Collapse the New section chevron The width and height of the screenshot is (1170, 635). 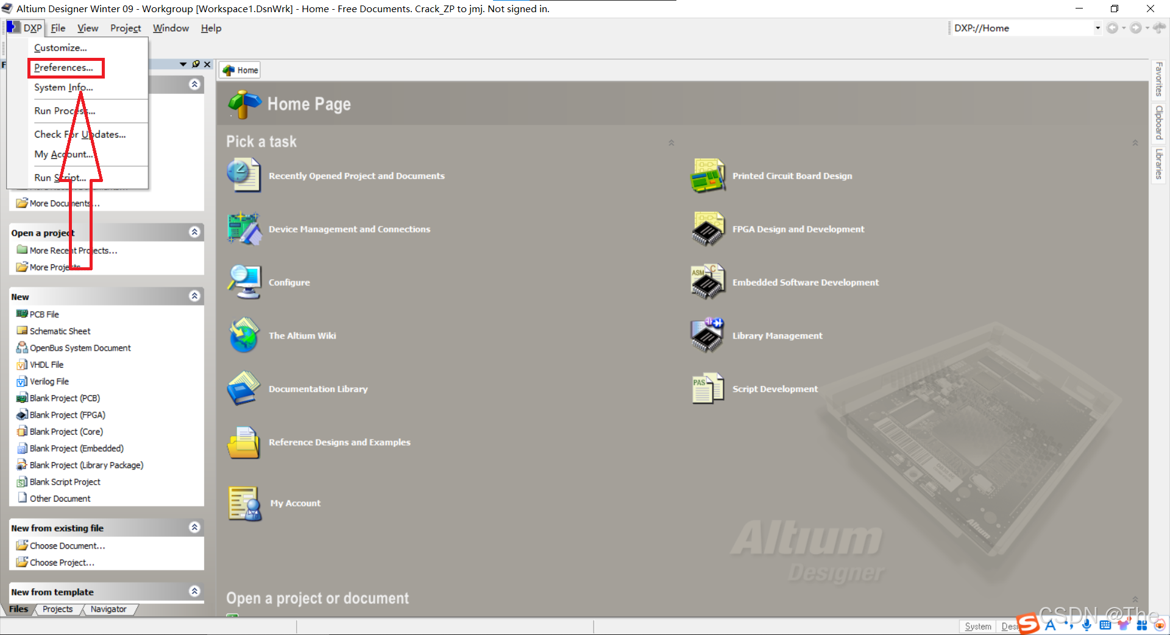pyautogui.click(x=194, y=296)
